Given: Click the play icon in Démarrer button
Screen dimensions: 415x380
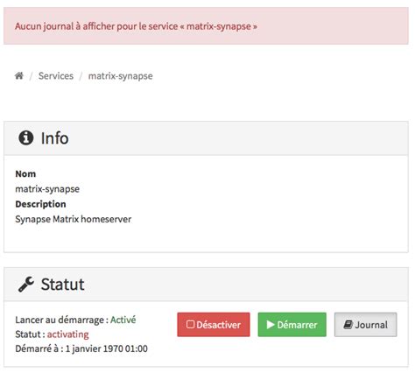Looking at the screenshot, I should click(271, 325).
